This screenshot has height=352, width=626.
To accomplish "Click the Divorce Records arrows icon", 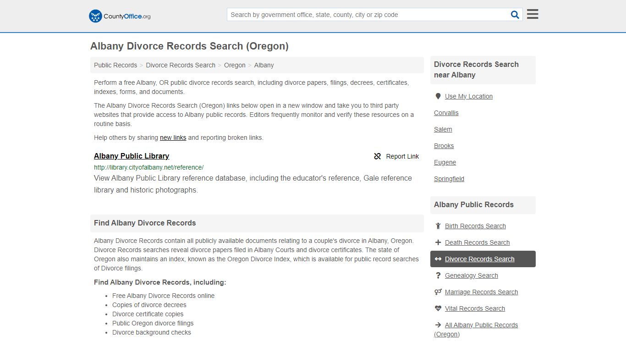I will click(438, 259).
